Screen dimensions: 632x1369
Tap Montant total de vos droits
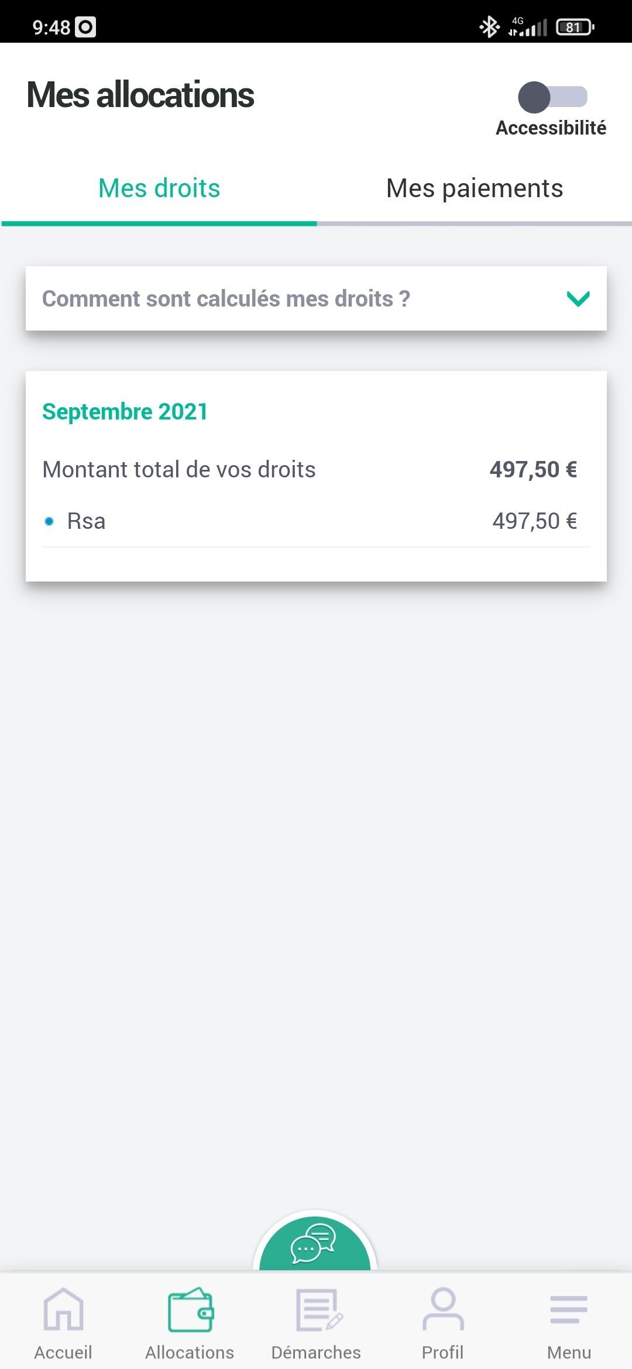coord(179,470)
